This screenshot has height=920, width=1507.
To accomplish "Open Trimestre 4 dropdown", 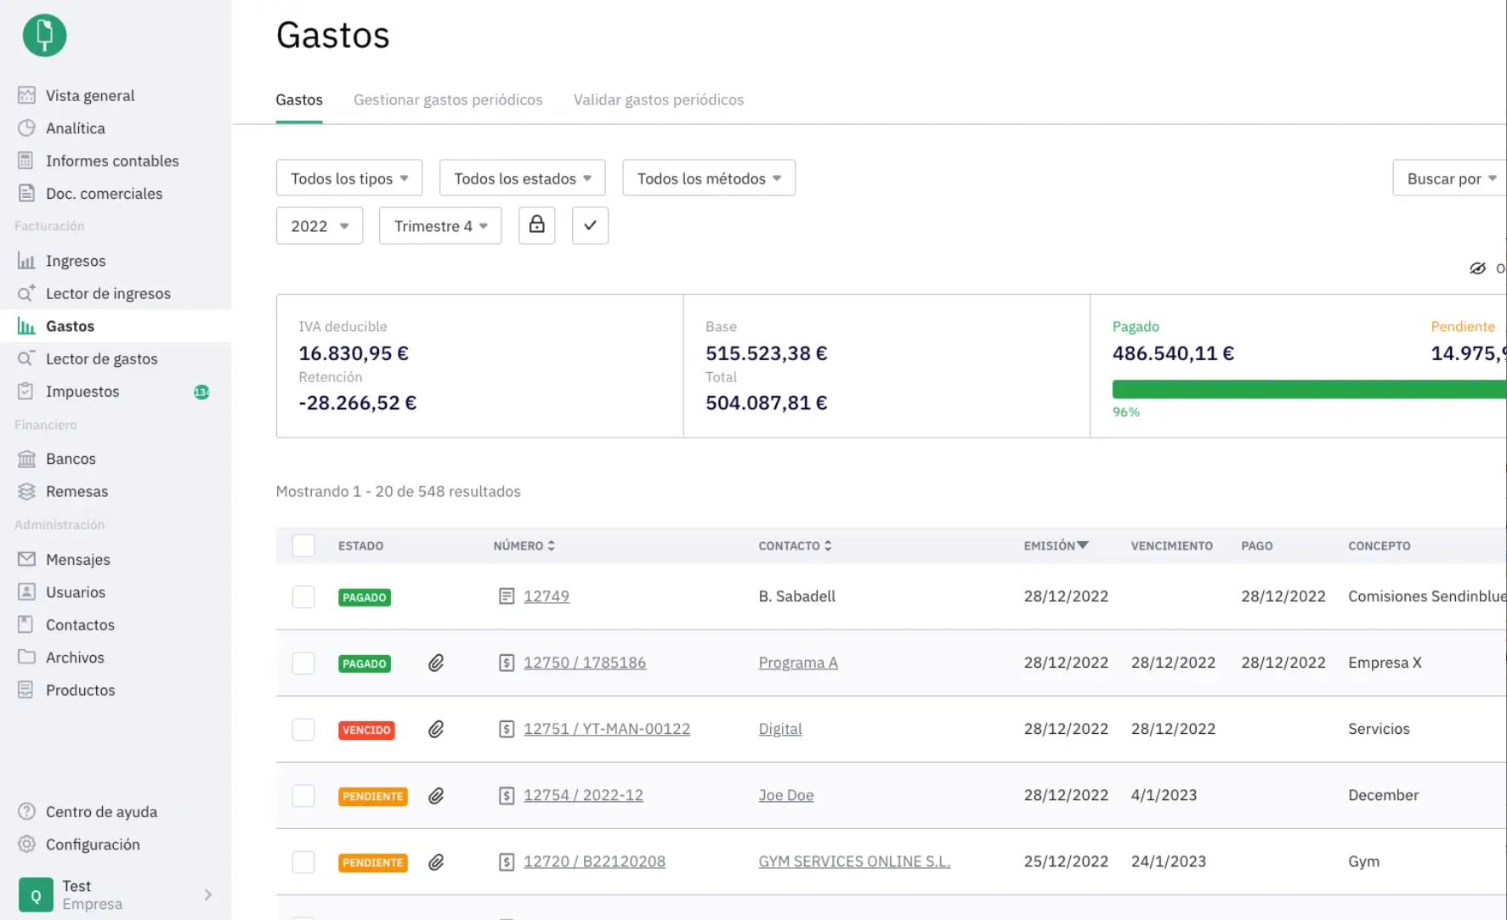I will pyautogui.click(x=440, y=225).
